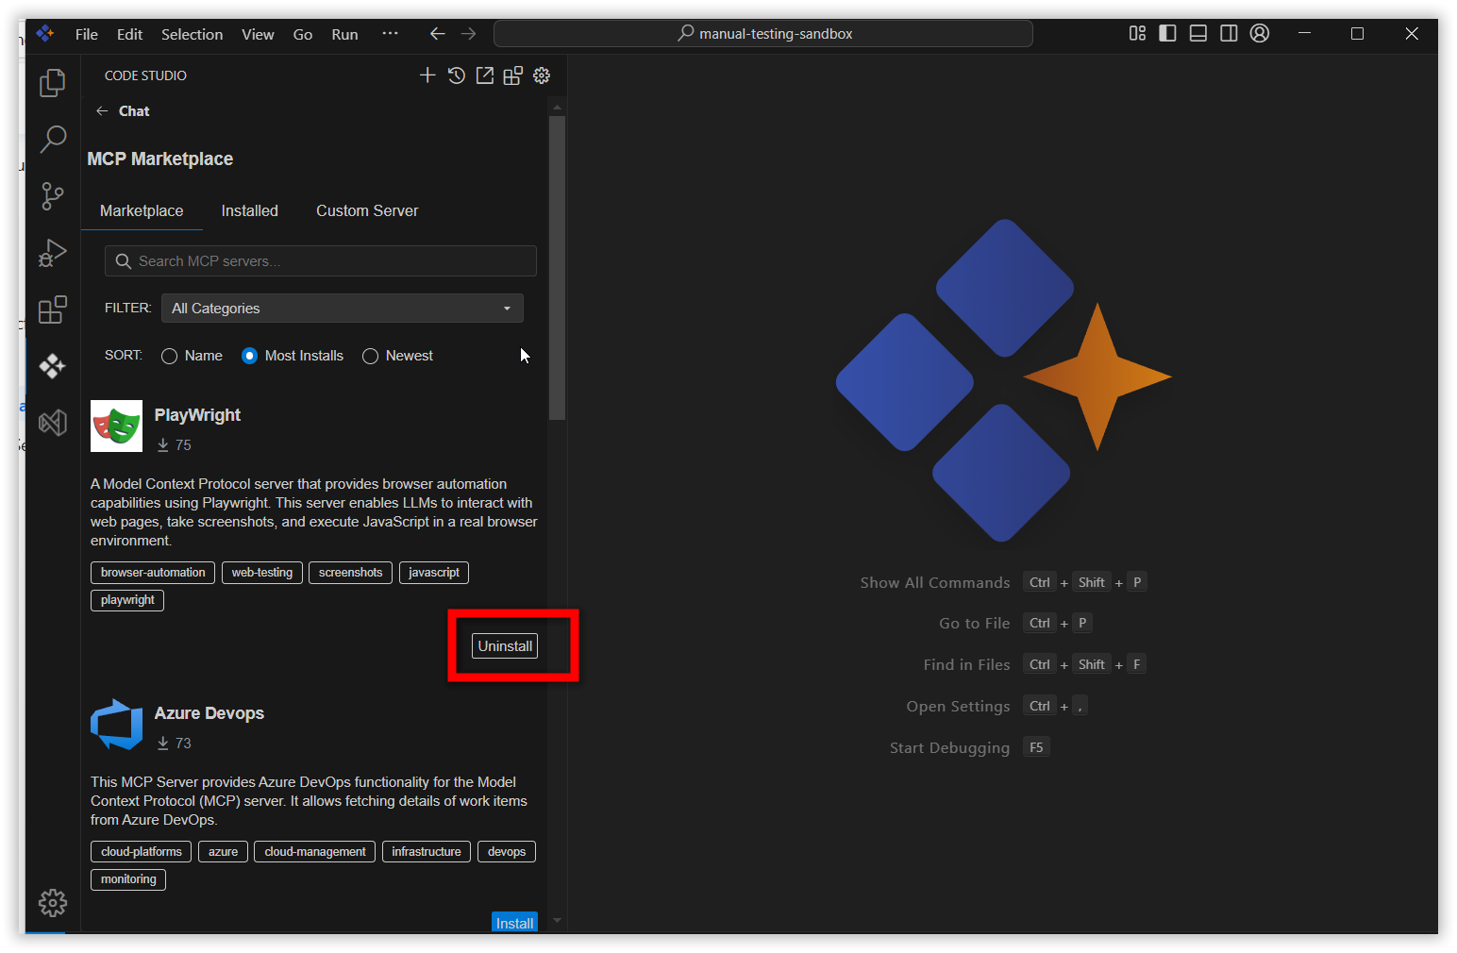Click the cloud-management tag
This screenshot has width=1457, height=953.
pyautogui.click(x=315, y=852)
